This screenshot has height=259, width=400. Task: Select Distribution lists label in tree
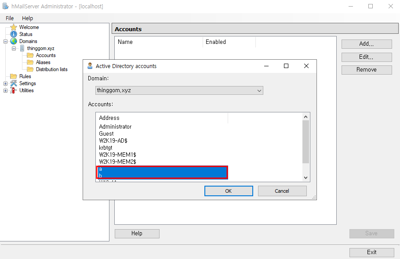[51, 69]
